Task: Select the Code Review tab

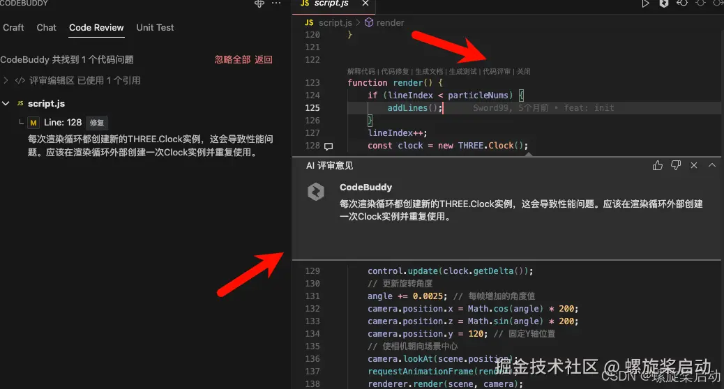Action: [x=96, y=28]
